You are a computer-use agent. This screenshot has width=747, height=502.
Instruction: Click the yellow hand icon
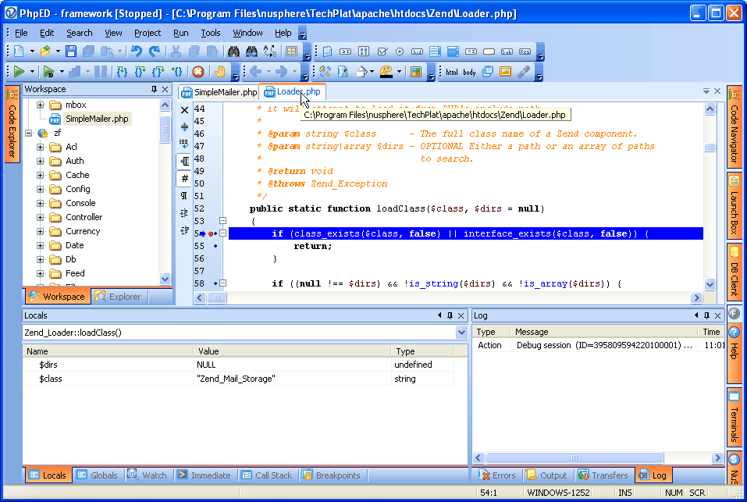pyautogui.click(x=219, y=72)
